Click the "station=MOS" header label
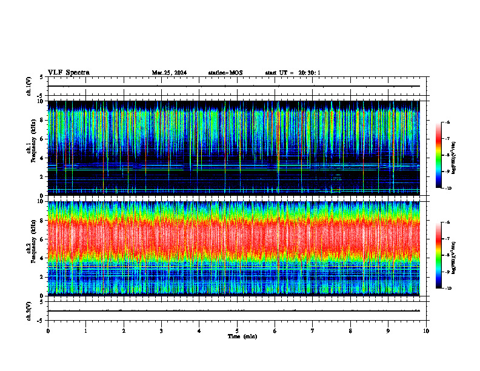The height and width of the screenshot is (371, 480). coord(225,73)
